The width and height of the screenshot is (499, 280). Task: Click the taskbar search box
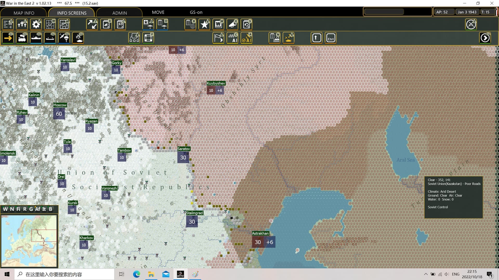tap(64, 274)
